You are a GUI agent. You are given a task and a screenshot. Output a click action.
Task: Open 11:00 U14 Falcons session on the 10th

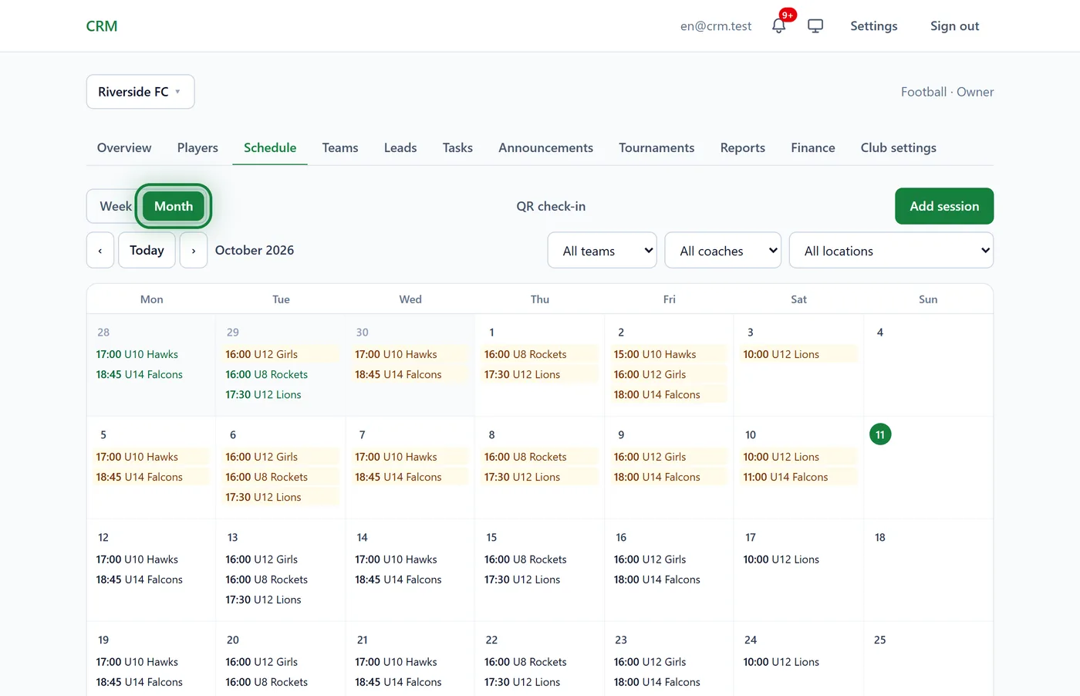tap(798, 477)
